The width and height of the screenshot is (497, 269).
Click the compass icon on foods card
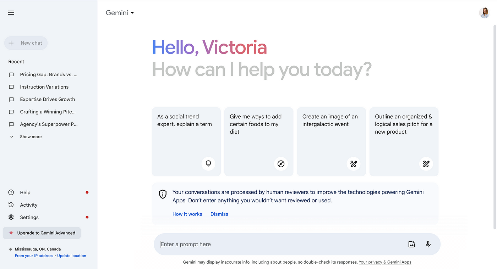click(281, 164)
